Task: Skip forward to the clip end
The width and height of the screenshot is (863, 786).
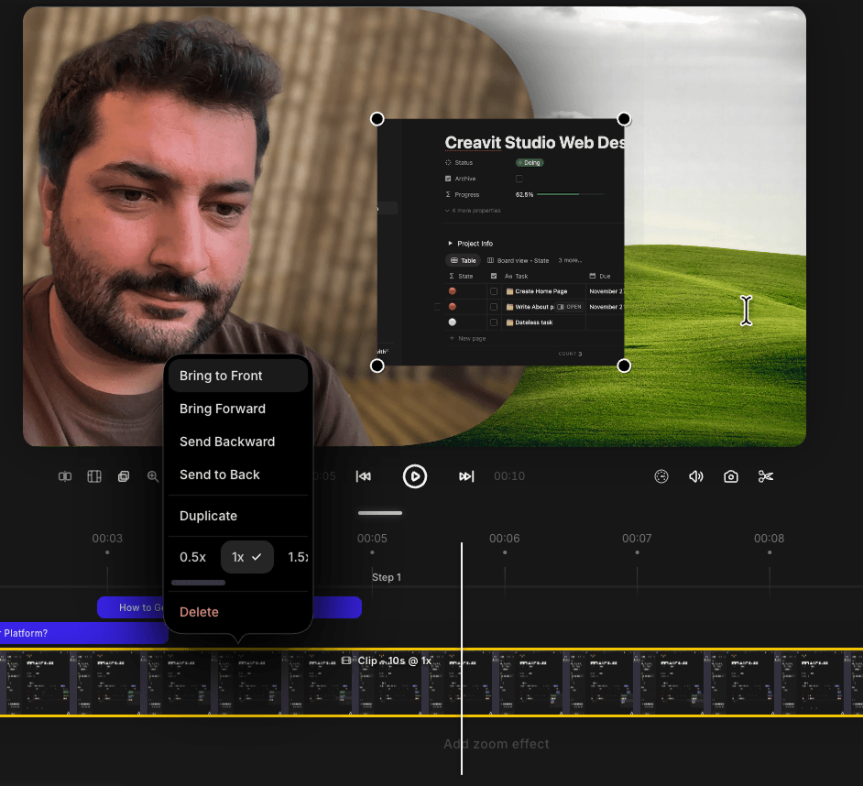Action: click(466, 476)
